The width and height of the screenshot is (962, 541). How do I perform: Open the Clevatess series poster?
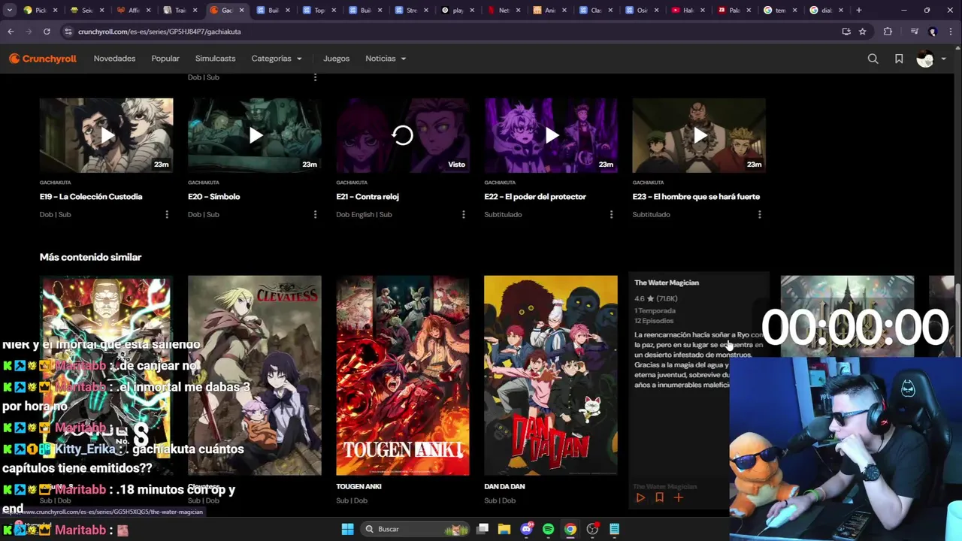coord(254,375)
